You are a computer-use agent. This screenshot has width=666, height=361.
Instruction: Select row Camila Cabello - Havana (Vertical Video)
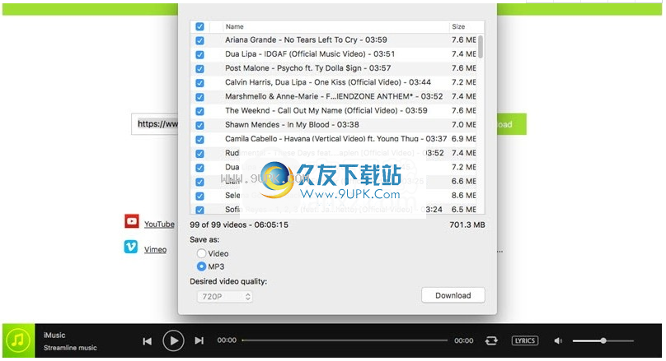pyautogui.click(x=335, y=138)
